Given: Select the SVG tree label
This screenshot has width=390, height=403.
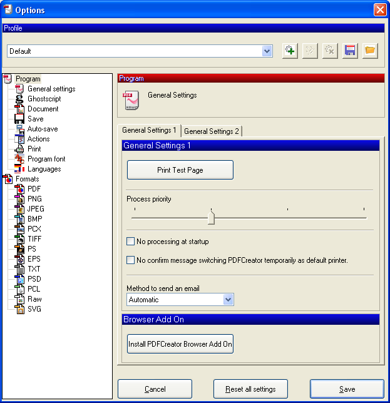Looking at the screenshot, I should point(34,309).
